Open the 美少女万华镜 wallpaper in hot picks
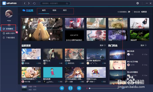The width and height of the screenshot is (153, 92). click(118, 65)
